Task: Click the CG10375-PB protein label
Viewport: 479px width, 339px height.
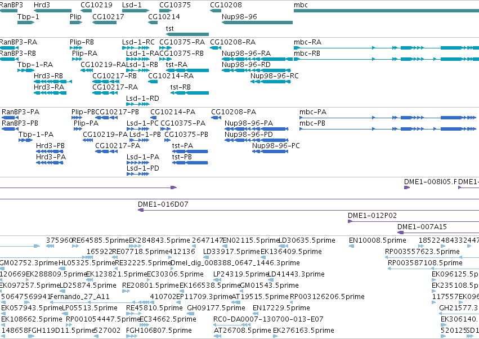Action: (186, 135)
